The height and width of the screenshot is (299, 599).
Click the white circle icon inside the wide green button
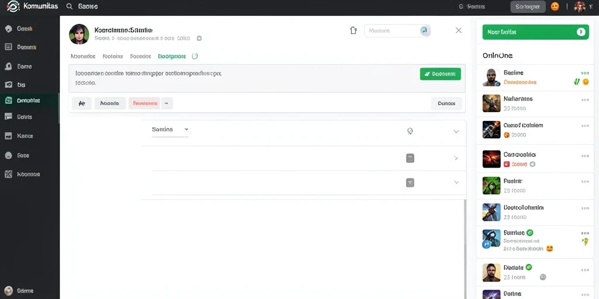580,33
